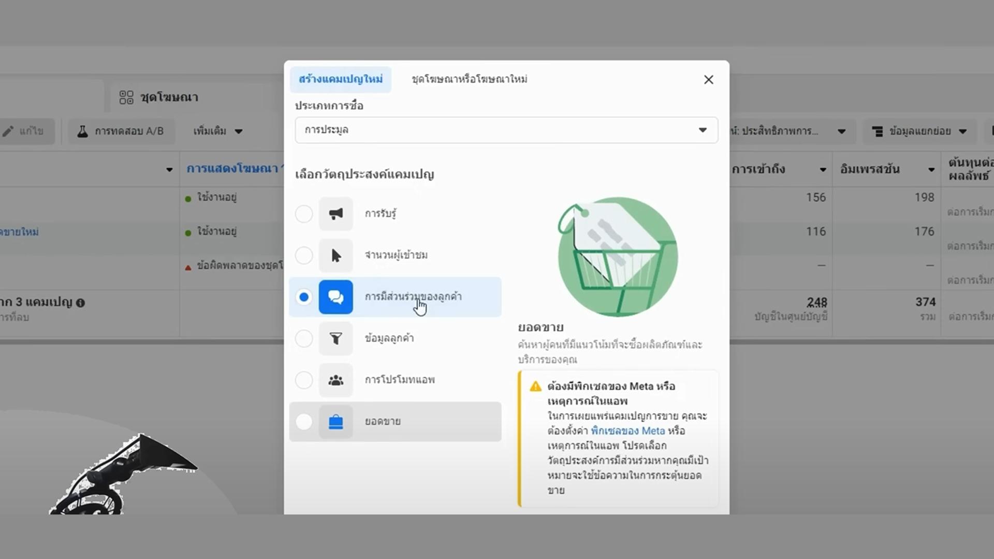Click the impressions value 176

pyautogui.click(x=924, y=231)
